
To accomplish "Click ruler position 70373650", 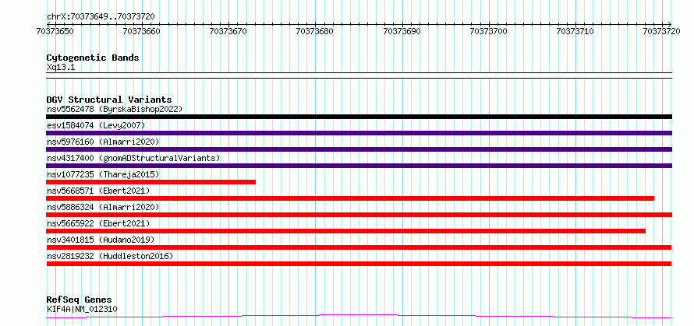I will coord(55,31).
